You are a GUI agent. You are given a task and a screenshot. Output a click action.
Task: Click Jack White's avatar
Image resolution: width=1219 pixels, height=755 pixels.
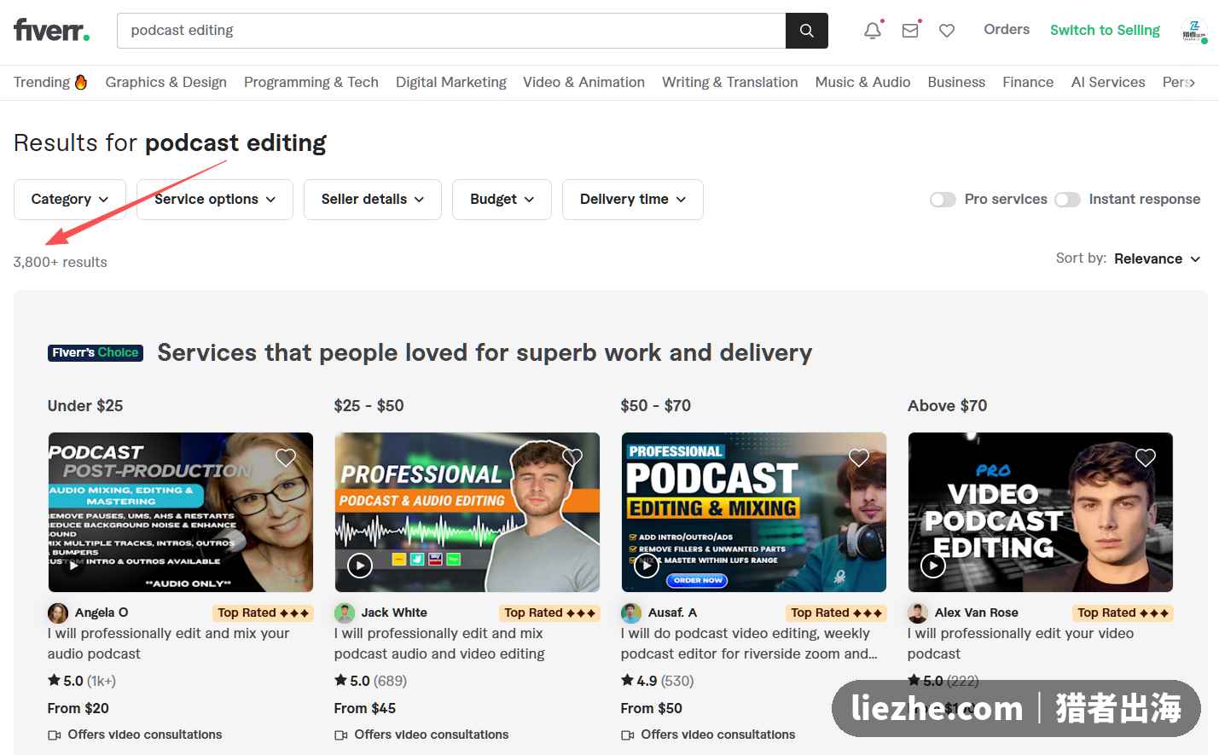[345, 613]
